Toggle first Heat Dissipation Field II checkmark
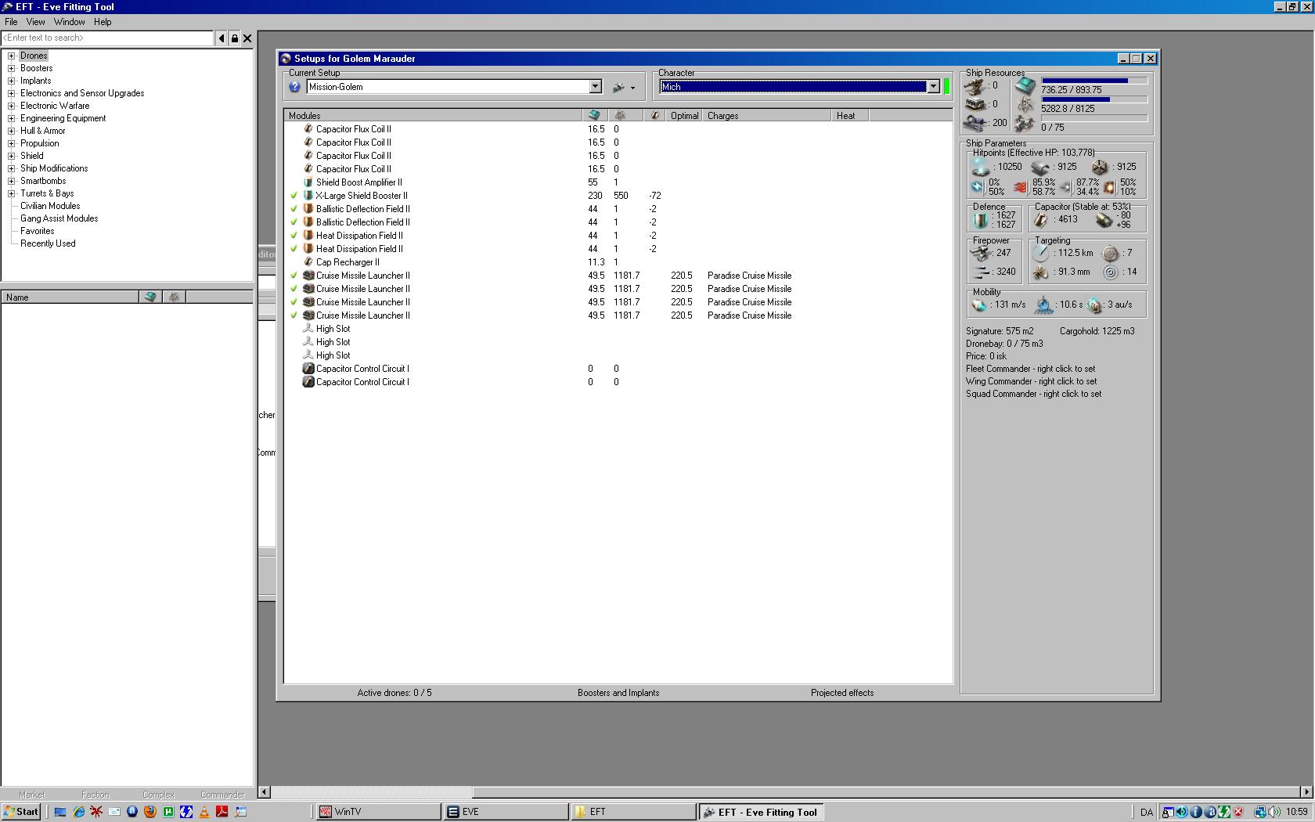The width and height of the screenshot is (1315, 822). coord(294,236)
